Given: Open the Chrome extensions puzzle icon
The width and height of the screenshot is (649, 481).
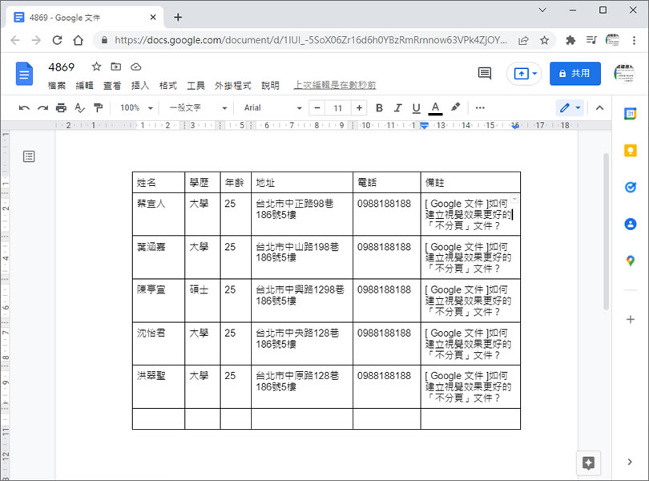Looking at the screenshot, I should coord(570,40).
